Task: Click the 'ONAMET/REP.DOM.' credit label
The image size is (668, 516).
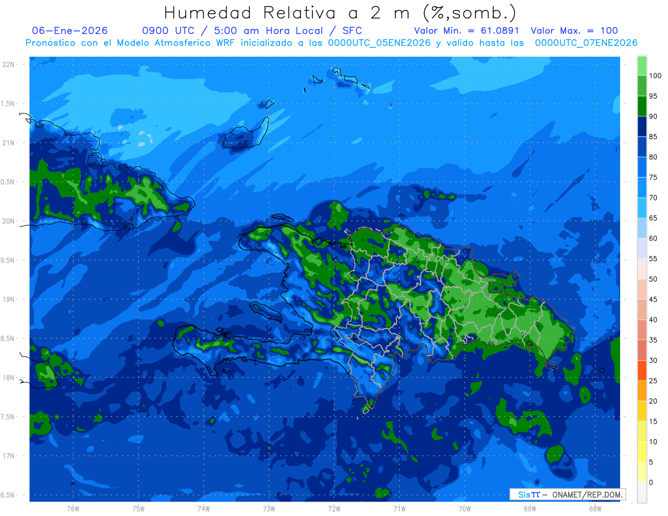Action: tap(588, 494)
